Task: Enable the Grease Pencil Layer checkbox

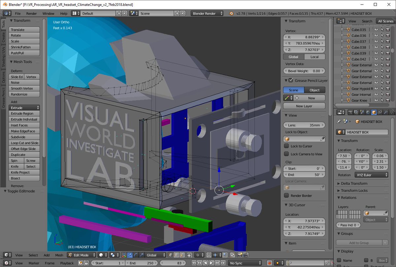Action: pos(291,80)
